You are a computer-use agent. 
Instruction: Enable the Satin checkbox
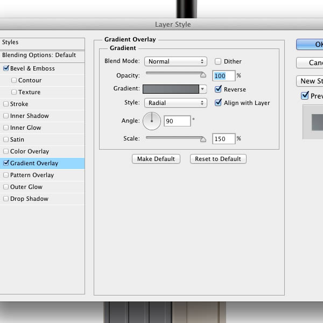tap(6, 139)
